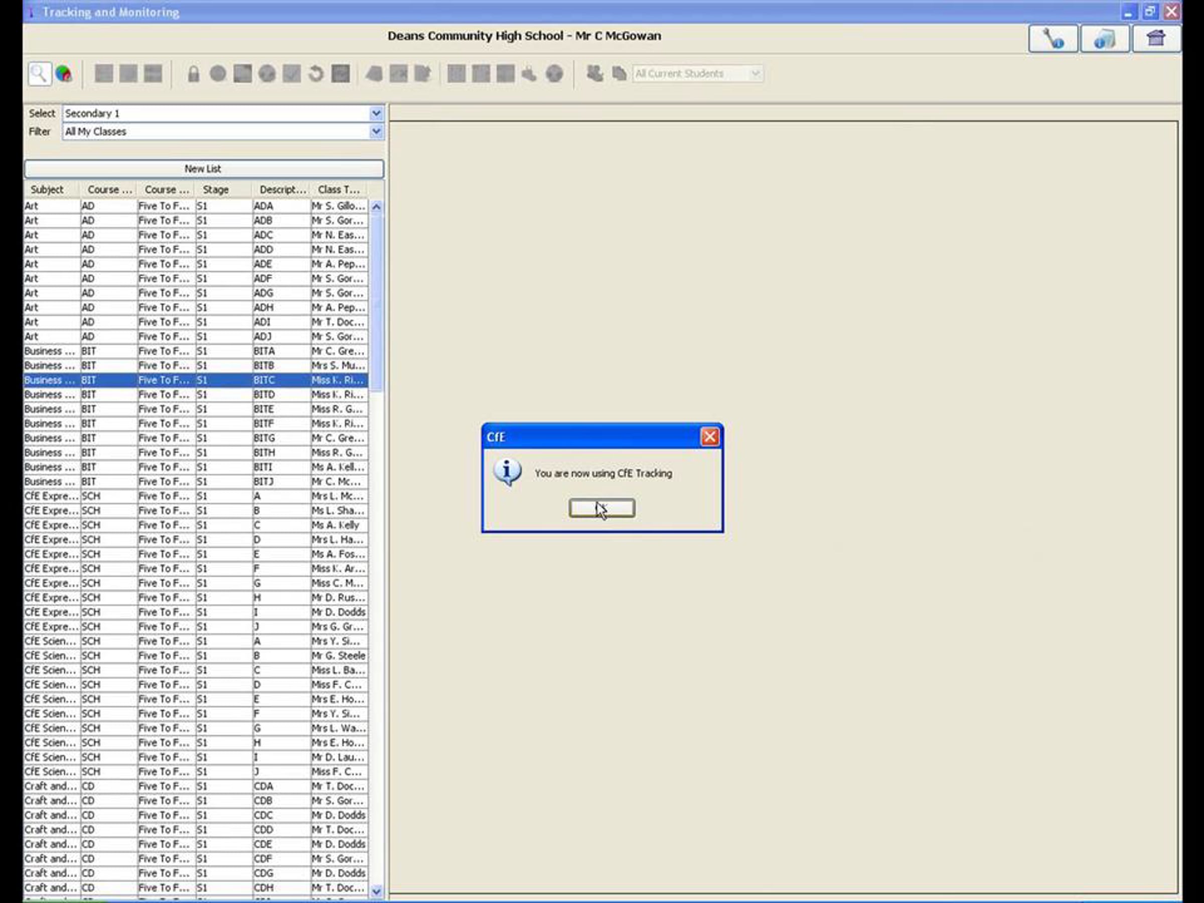This screenshot has width=1204, height=903.
Task: Click the circular arrow refresh icon
Action: 316,73
